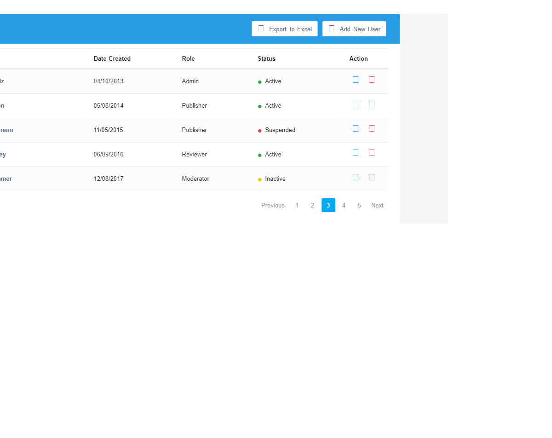Go to the Previous page in pagination

(x=273, y=206)
